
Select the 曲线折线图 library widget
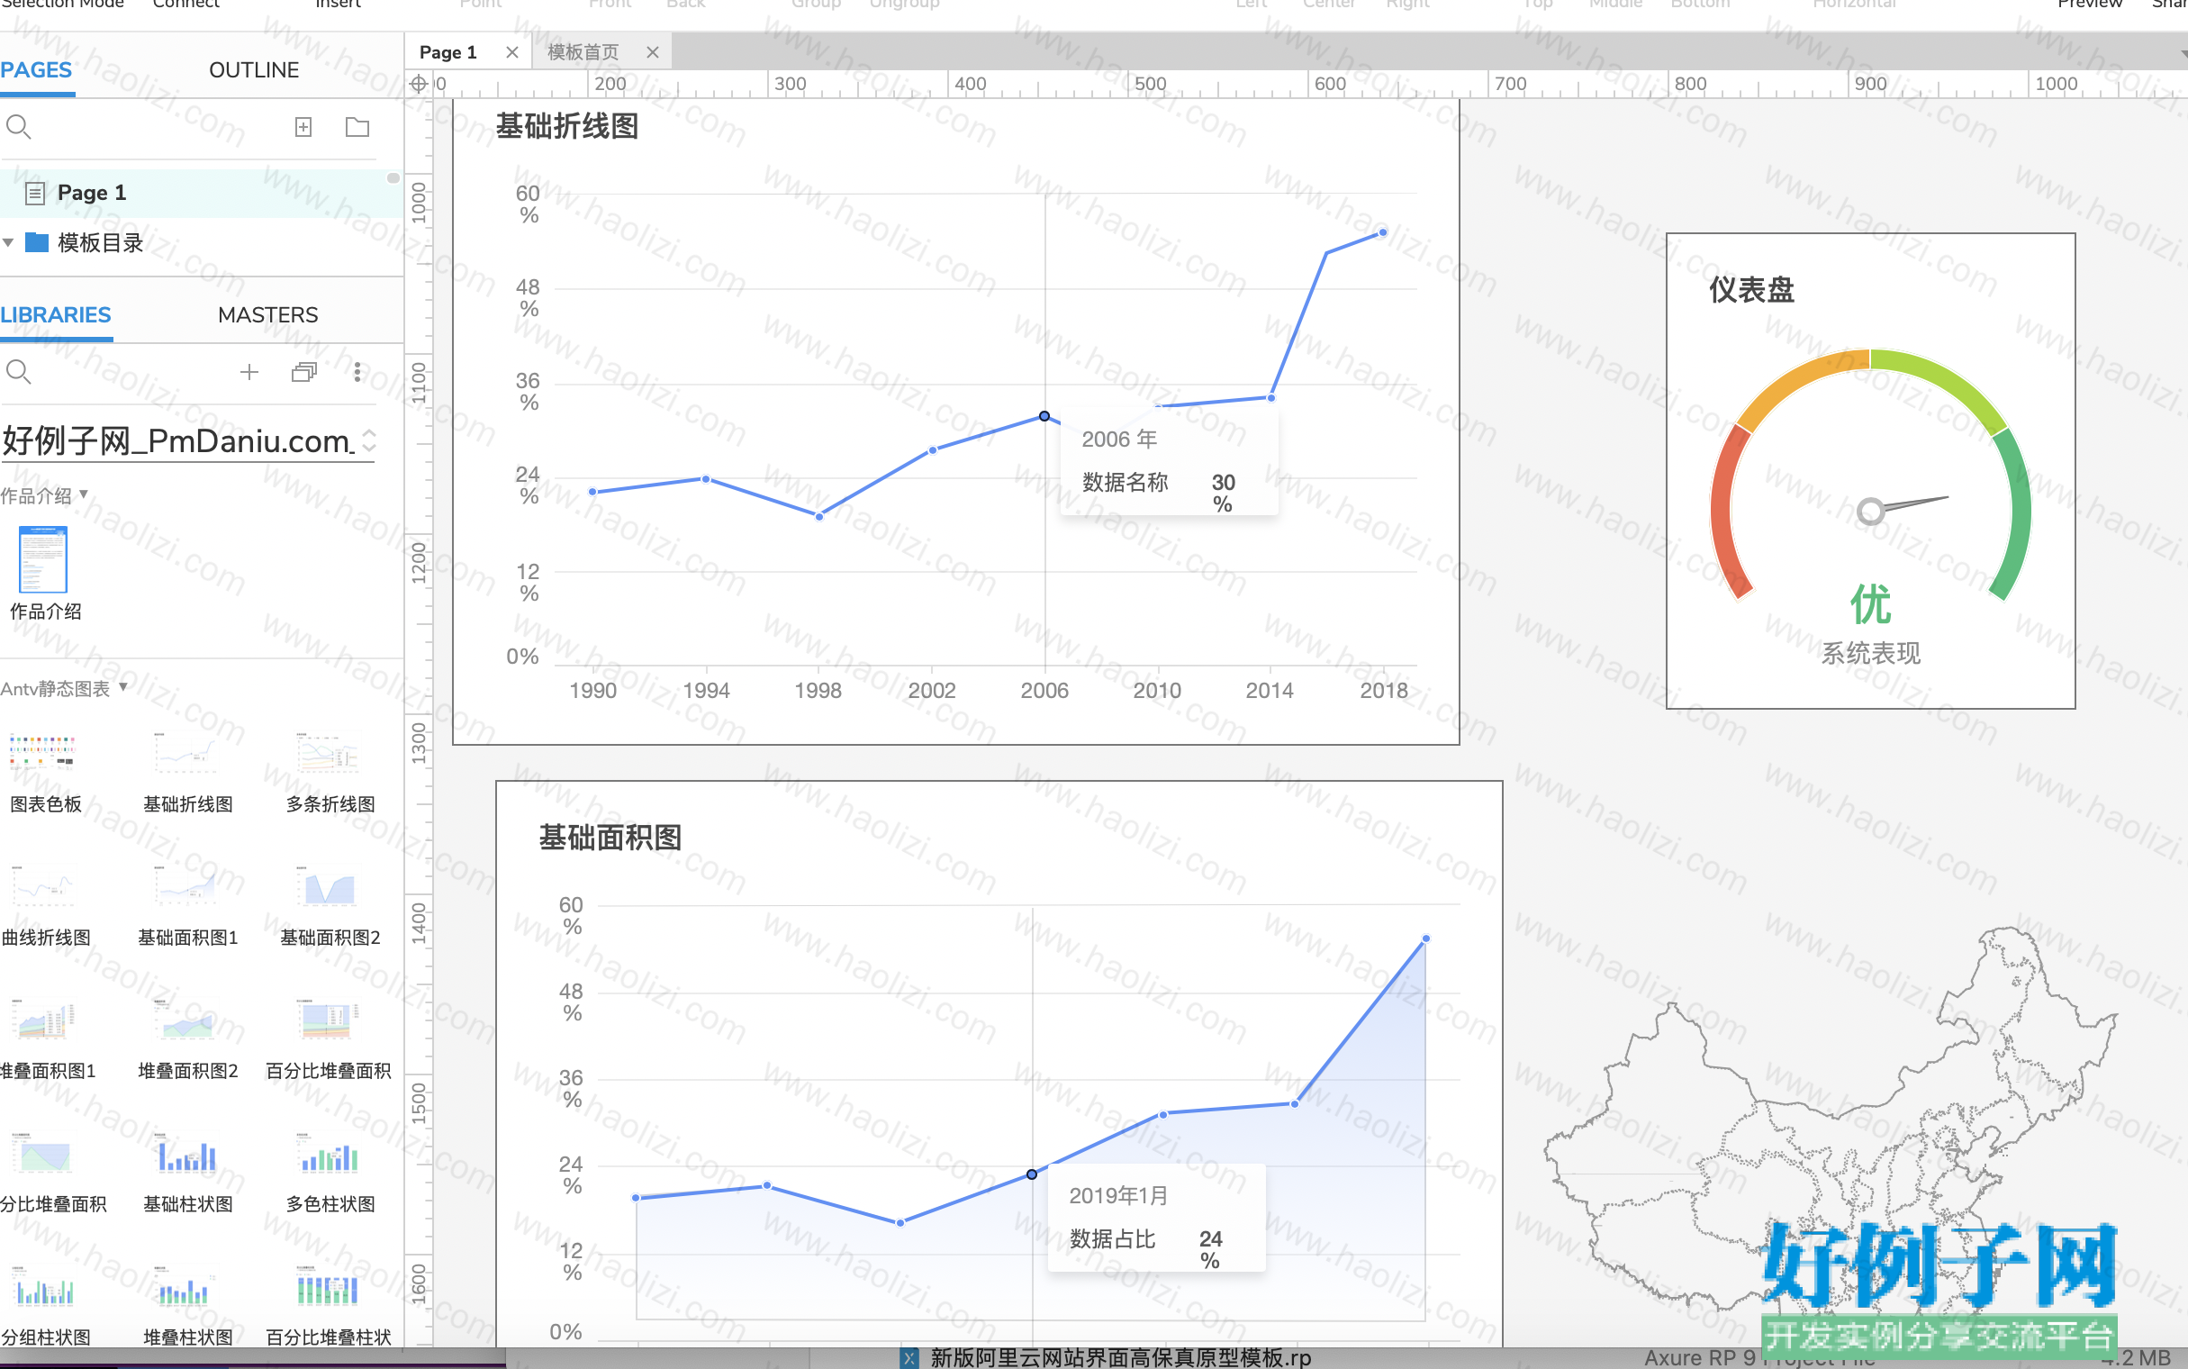pos(44,905)
